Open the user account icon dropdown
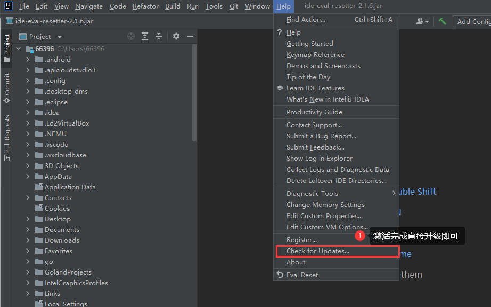Viewport: 491px width, 307px height. click(422, 21)
